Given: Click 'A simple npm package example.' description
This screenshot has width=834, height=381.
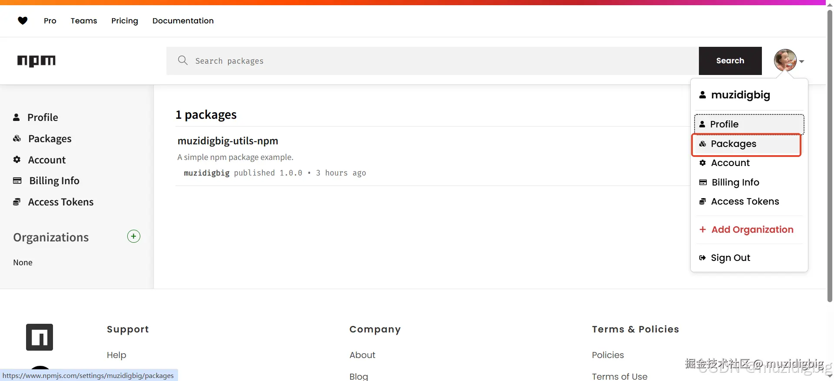Looking at the screenshot, I should point(235,157).
